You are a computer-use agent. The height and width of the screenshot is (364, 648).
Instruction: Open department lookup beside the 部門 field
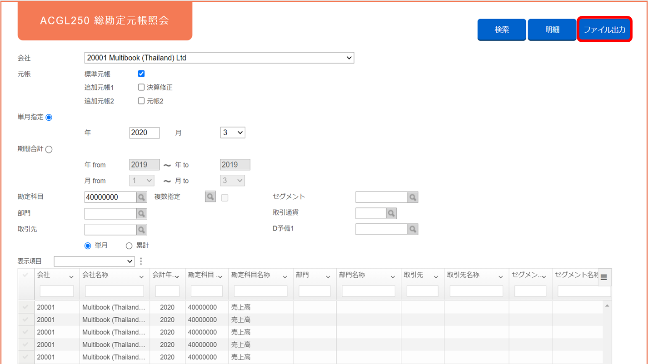(x=142, y=213)
